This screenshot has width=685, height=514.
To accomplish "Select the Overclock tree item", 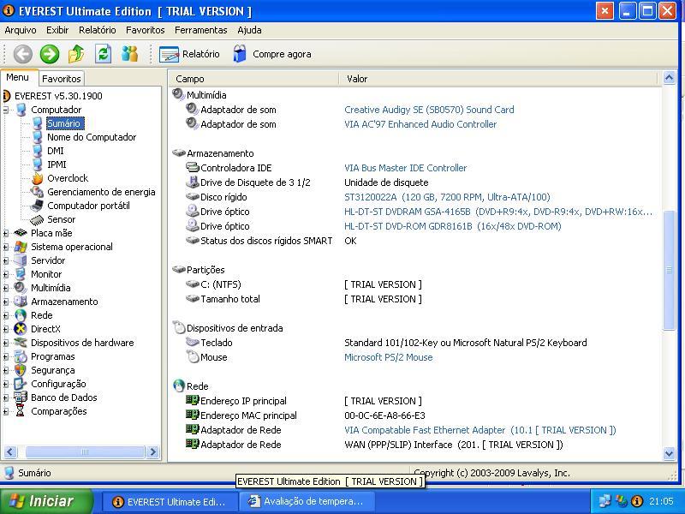I will [68, 178].
